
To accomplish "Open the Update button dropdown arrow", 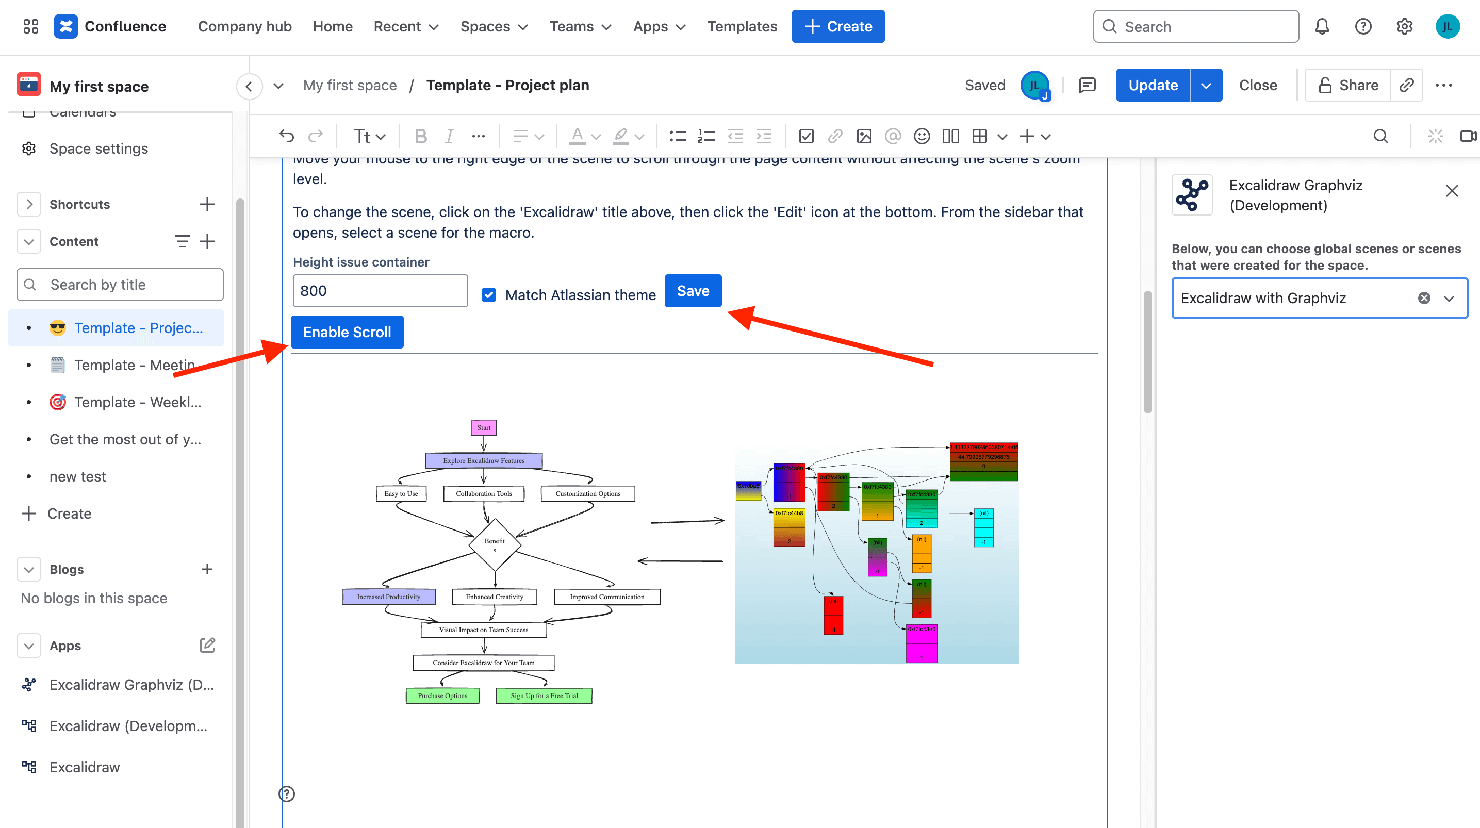I will pos(1206,85).
